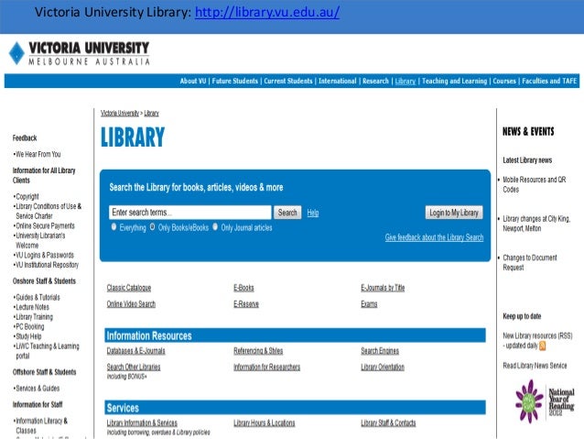Open Library changes at City King news
The width and height of the screenshot is (584, 439).
point(536,224)
